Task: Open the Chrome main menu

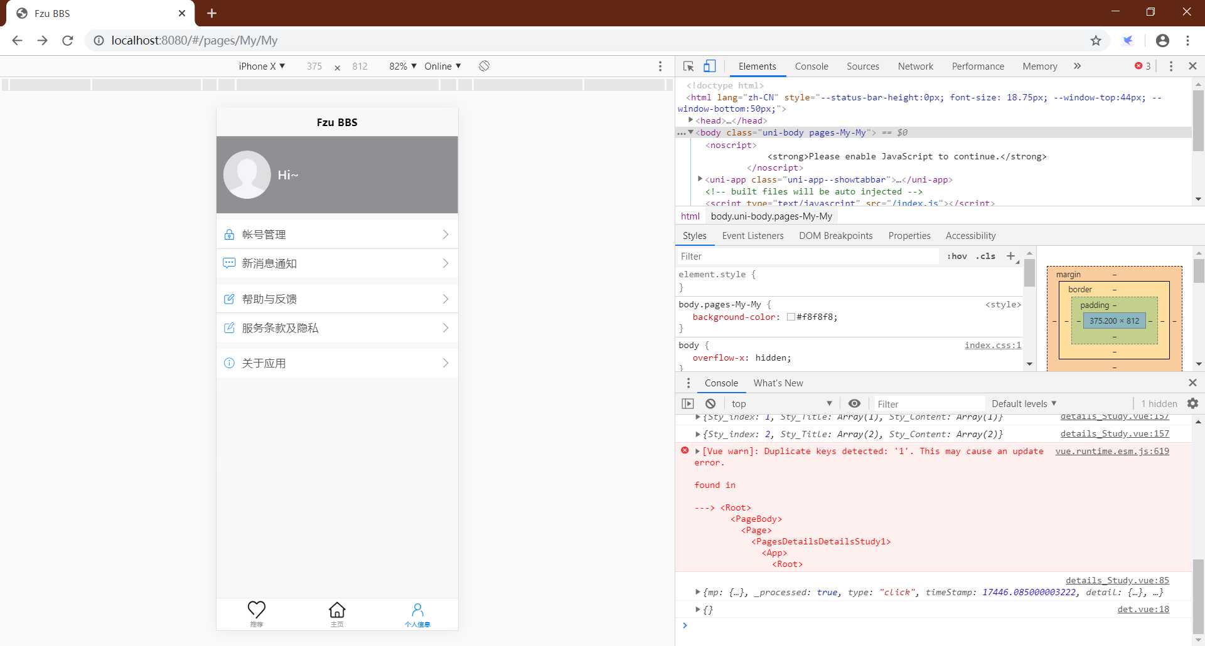Action: click(1188, 40)
